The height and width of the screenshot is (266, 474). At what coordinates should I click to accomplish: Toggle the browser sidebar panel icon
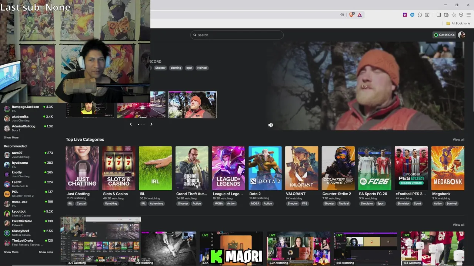pos(439,15)
